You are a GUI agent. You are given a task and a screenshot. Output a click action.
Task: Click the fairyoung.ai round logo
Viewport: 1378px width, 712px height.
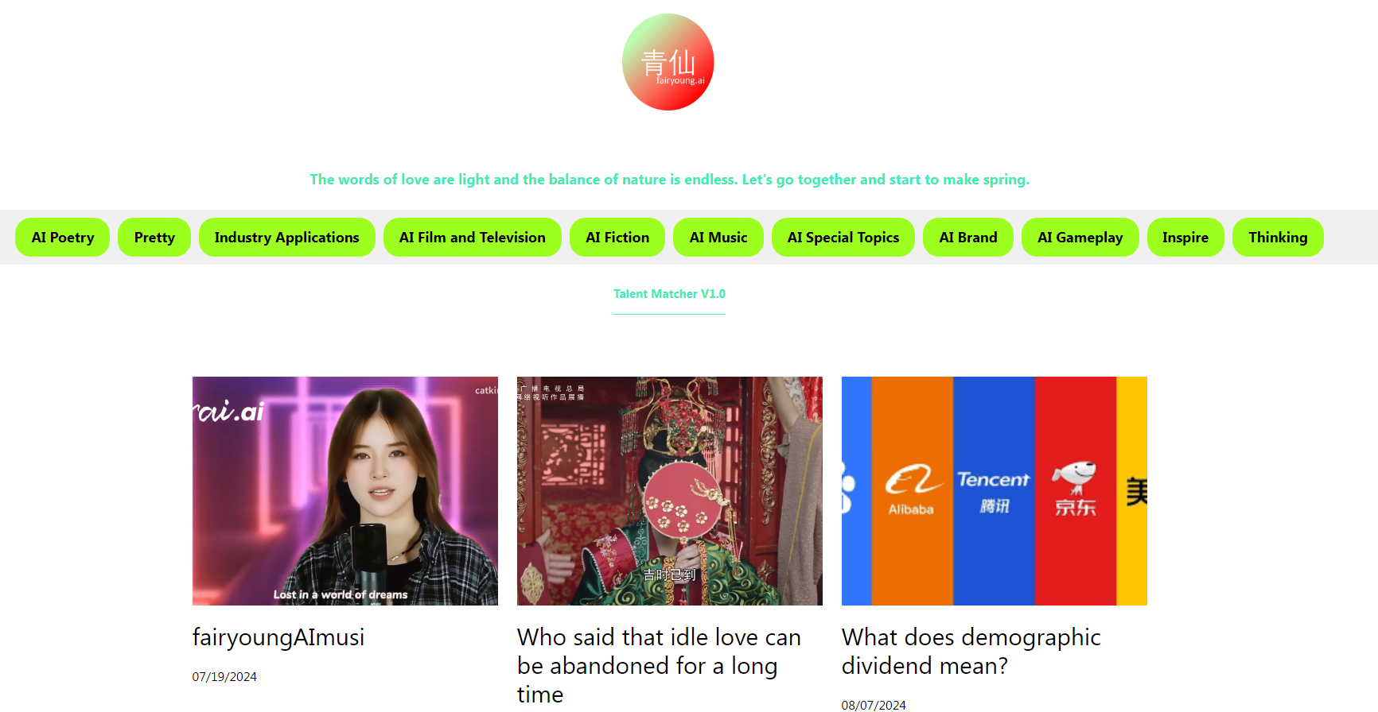click(668, 62)
